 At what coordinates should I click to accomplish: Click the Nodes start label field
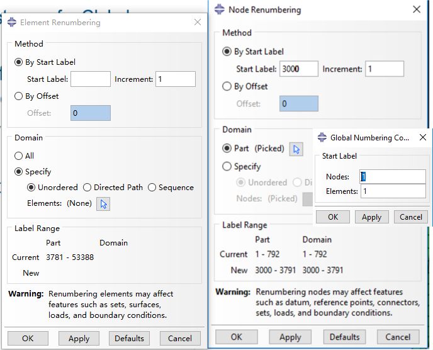pos(393,177)
